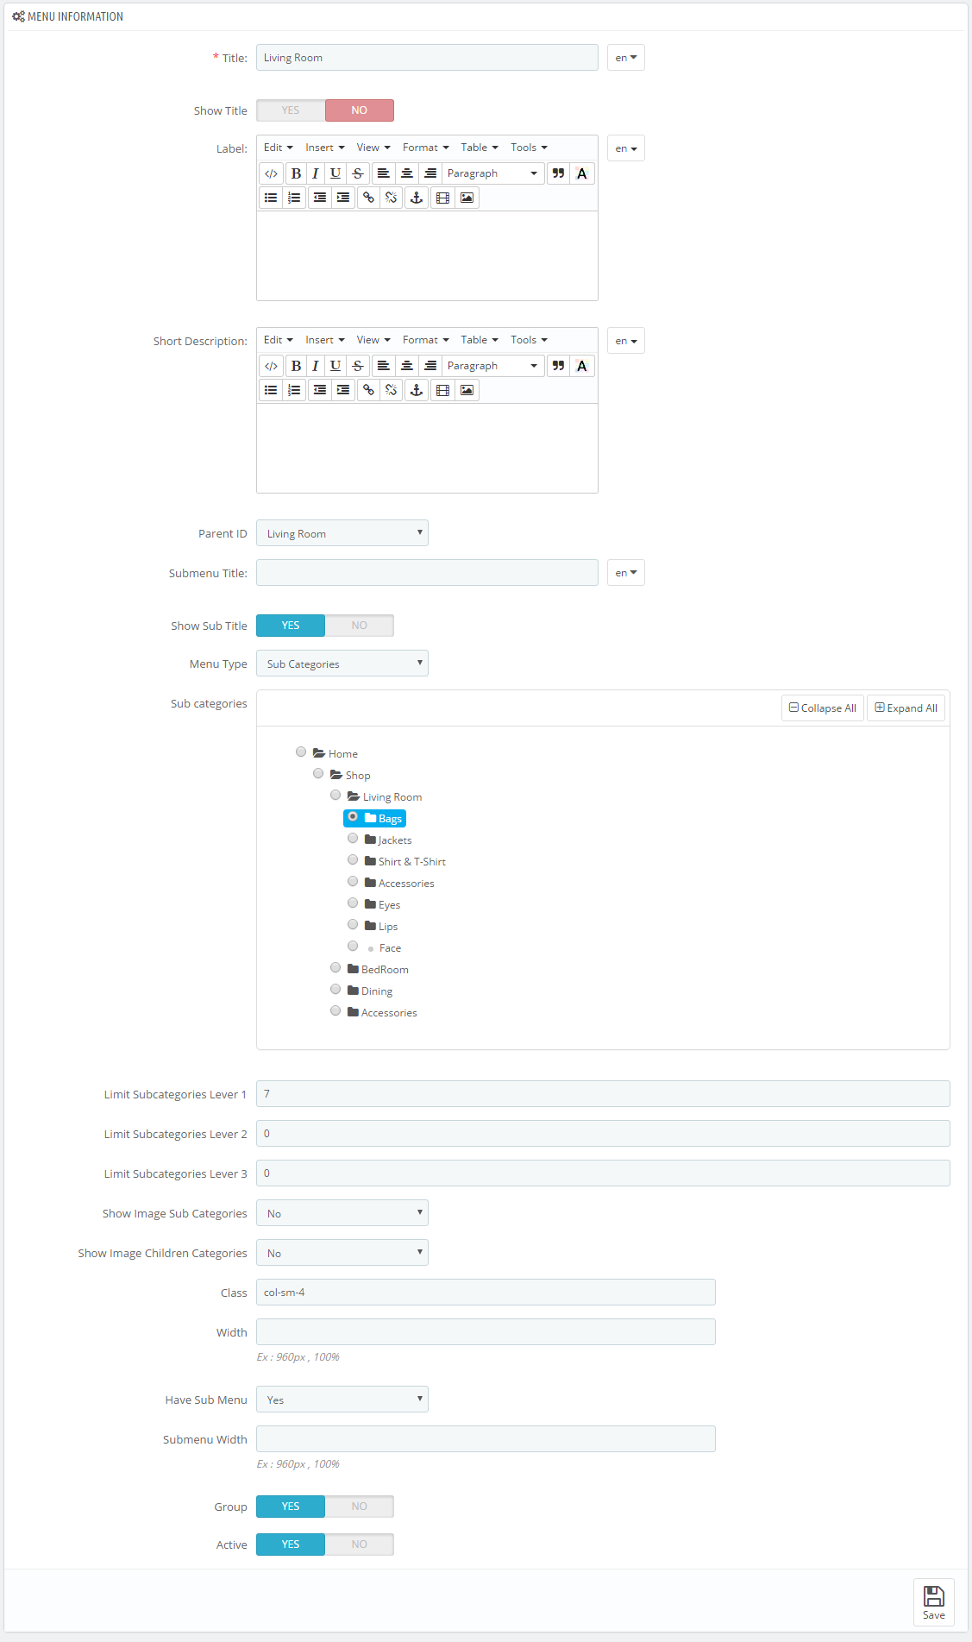The image size is (972, 1642).
Task: Select the Dining category radio button
Action: (x=335, y=989)
